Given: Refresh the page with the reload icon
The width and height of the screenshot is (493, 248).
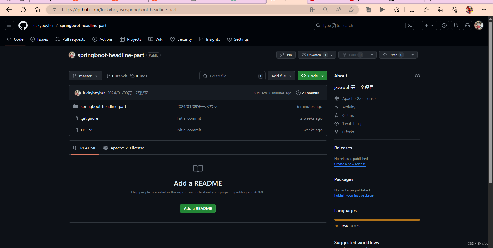Looking at the screenshot, I should [23, 10].
